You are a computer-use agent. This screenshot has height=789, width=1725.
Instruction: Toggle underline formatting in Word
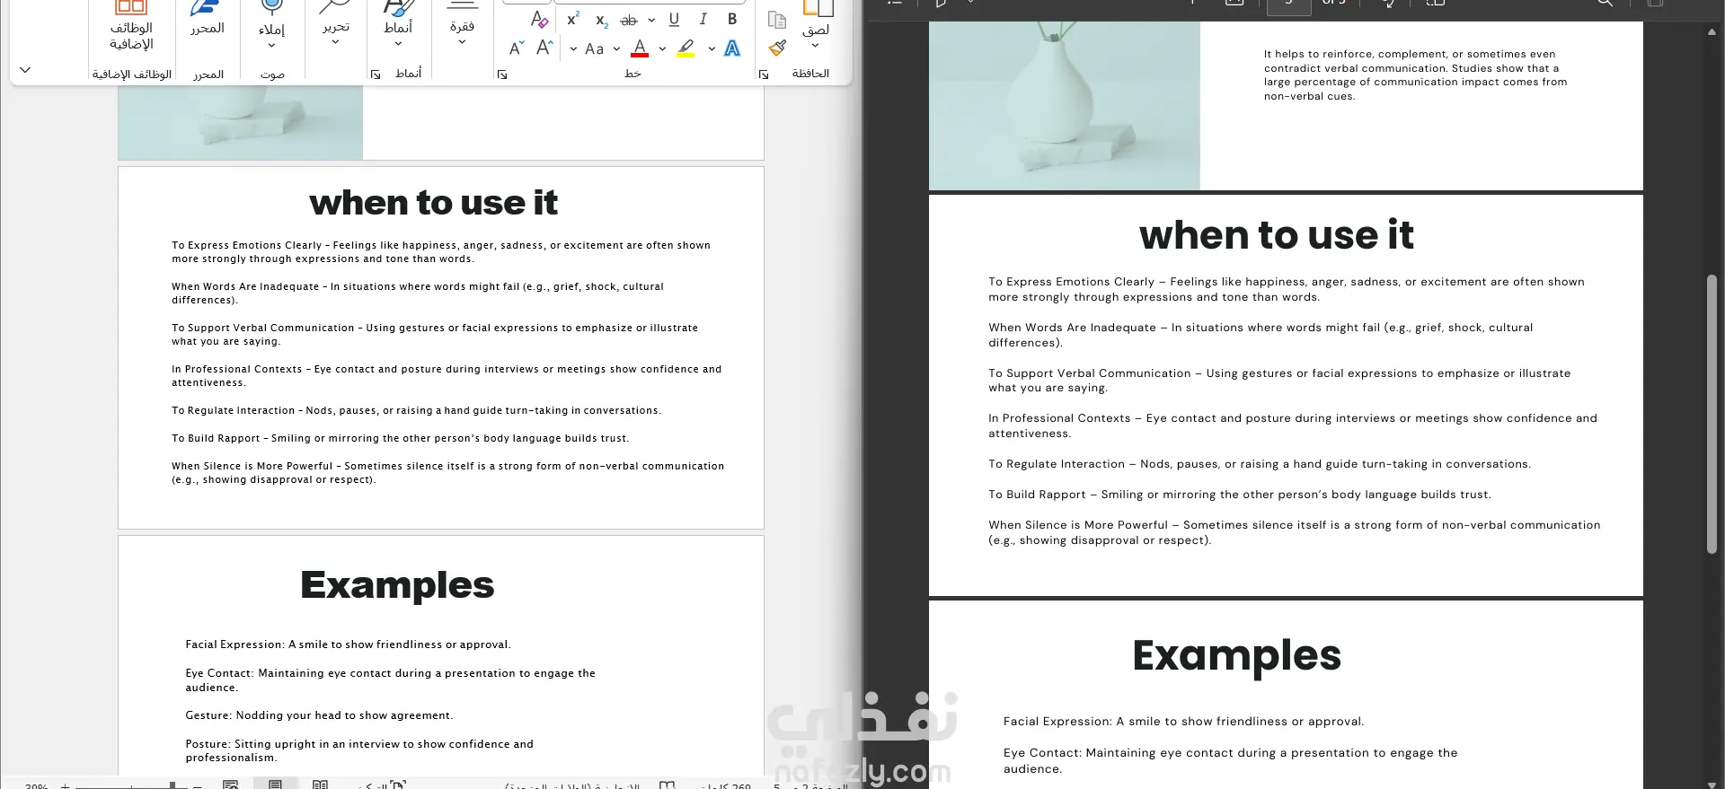point(674,19)
